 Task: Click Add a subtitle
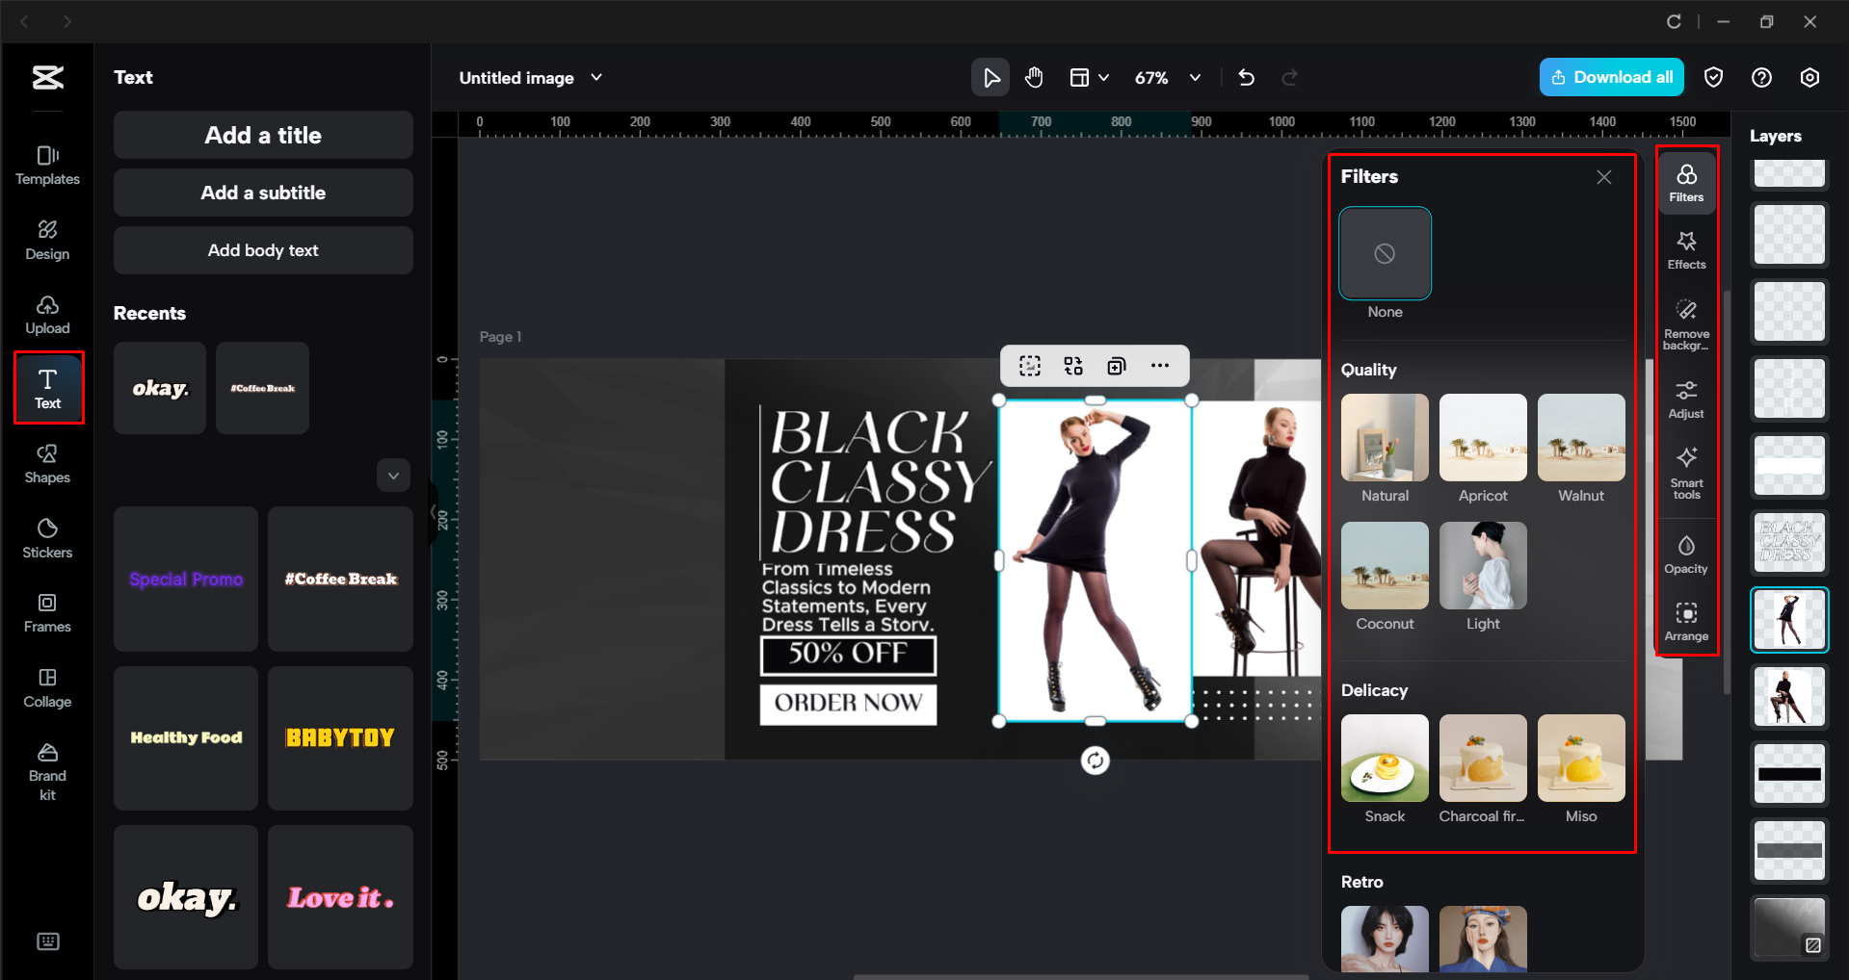click(262, 193)
